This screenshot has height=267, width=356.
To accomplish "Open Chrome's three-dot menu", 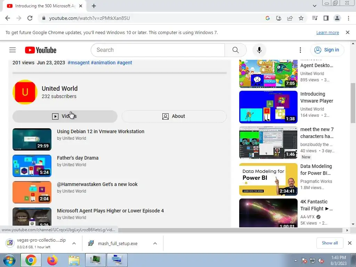I will (348, 18).
